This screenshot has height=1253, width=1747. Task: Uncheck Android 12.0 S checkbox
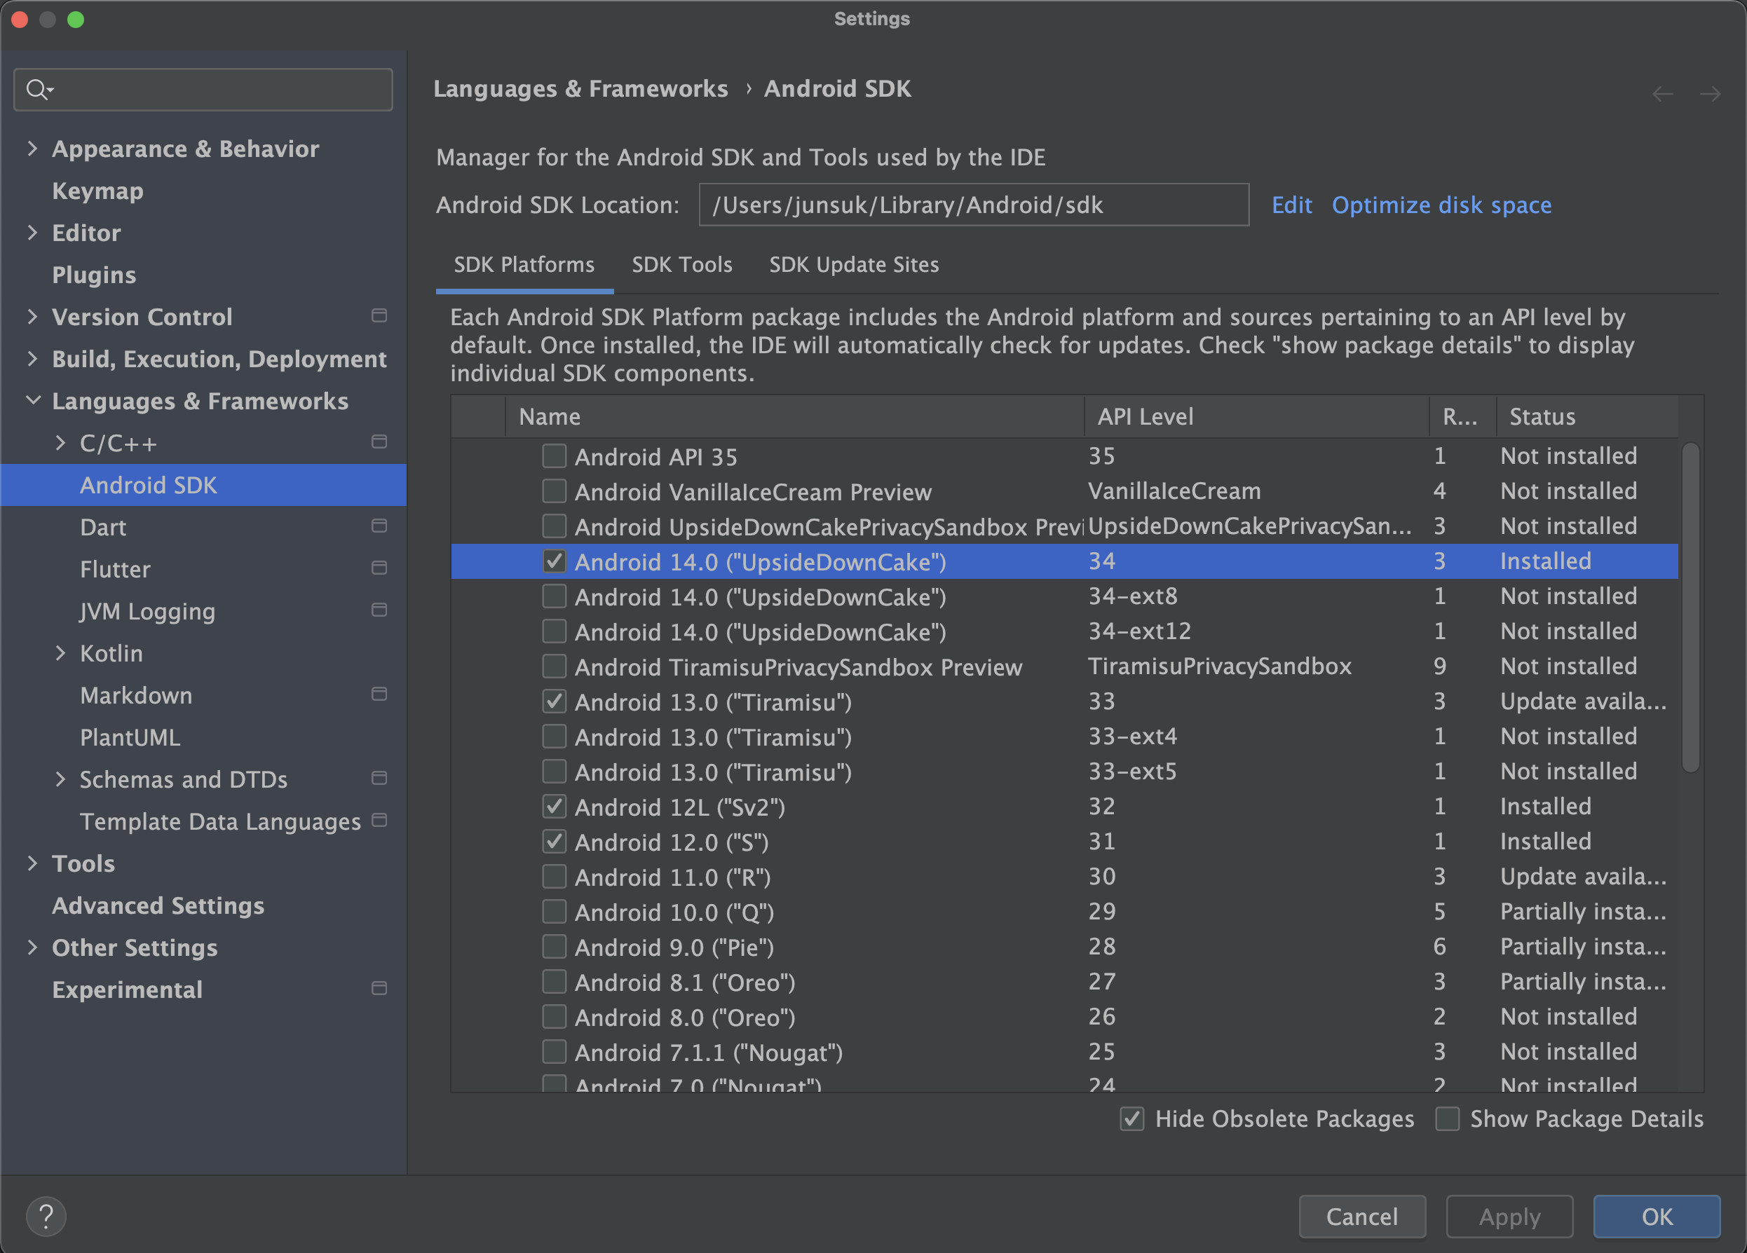point(554,842)
